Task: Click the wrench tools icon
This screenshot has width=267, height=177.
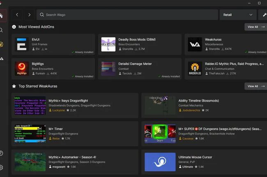Action: (x=264, y=15)
